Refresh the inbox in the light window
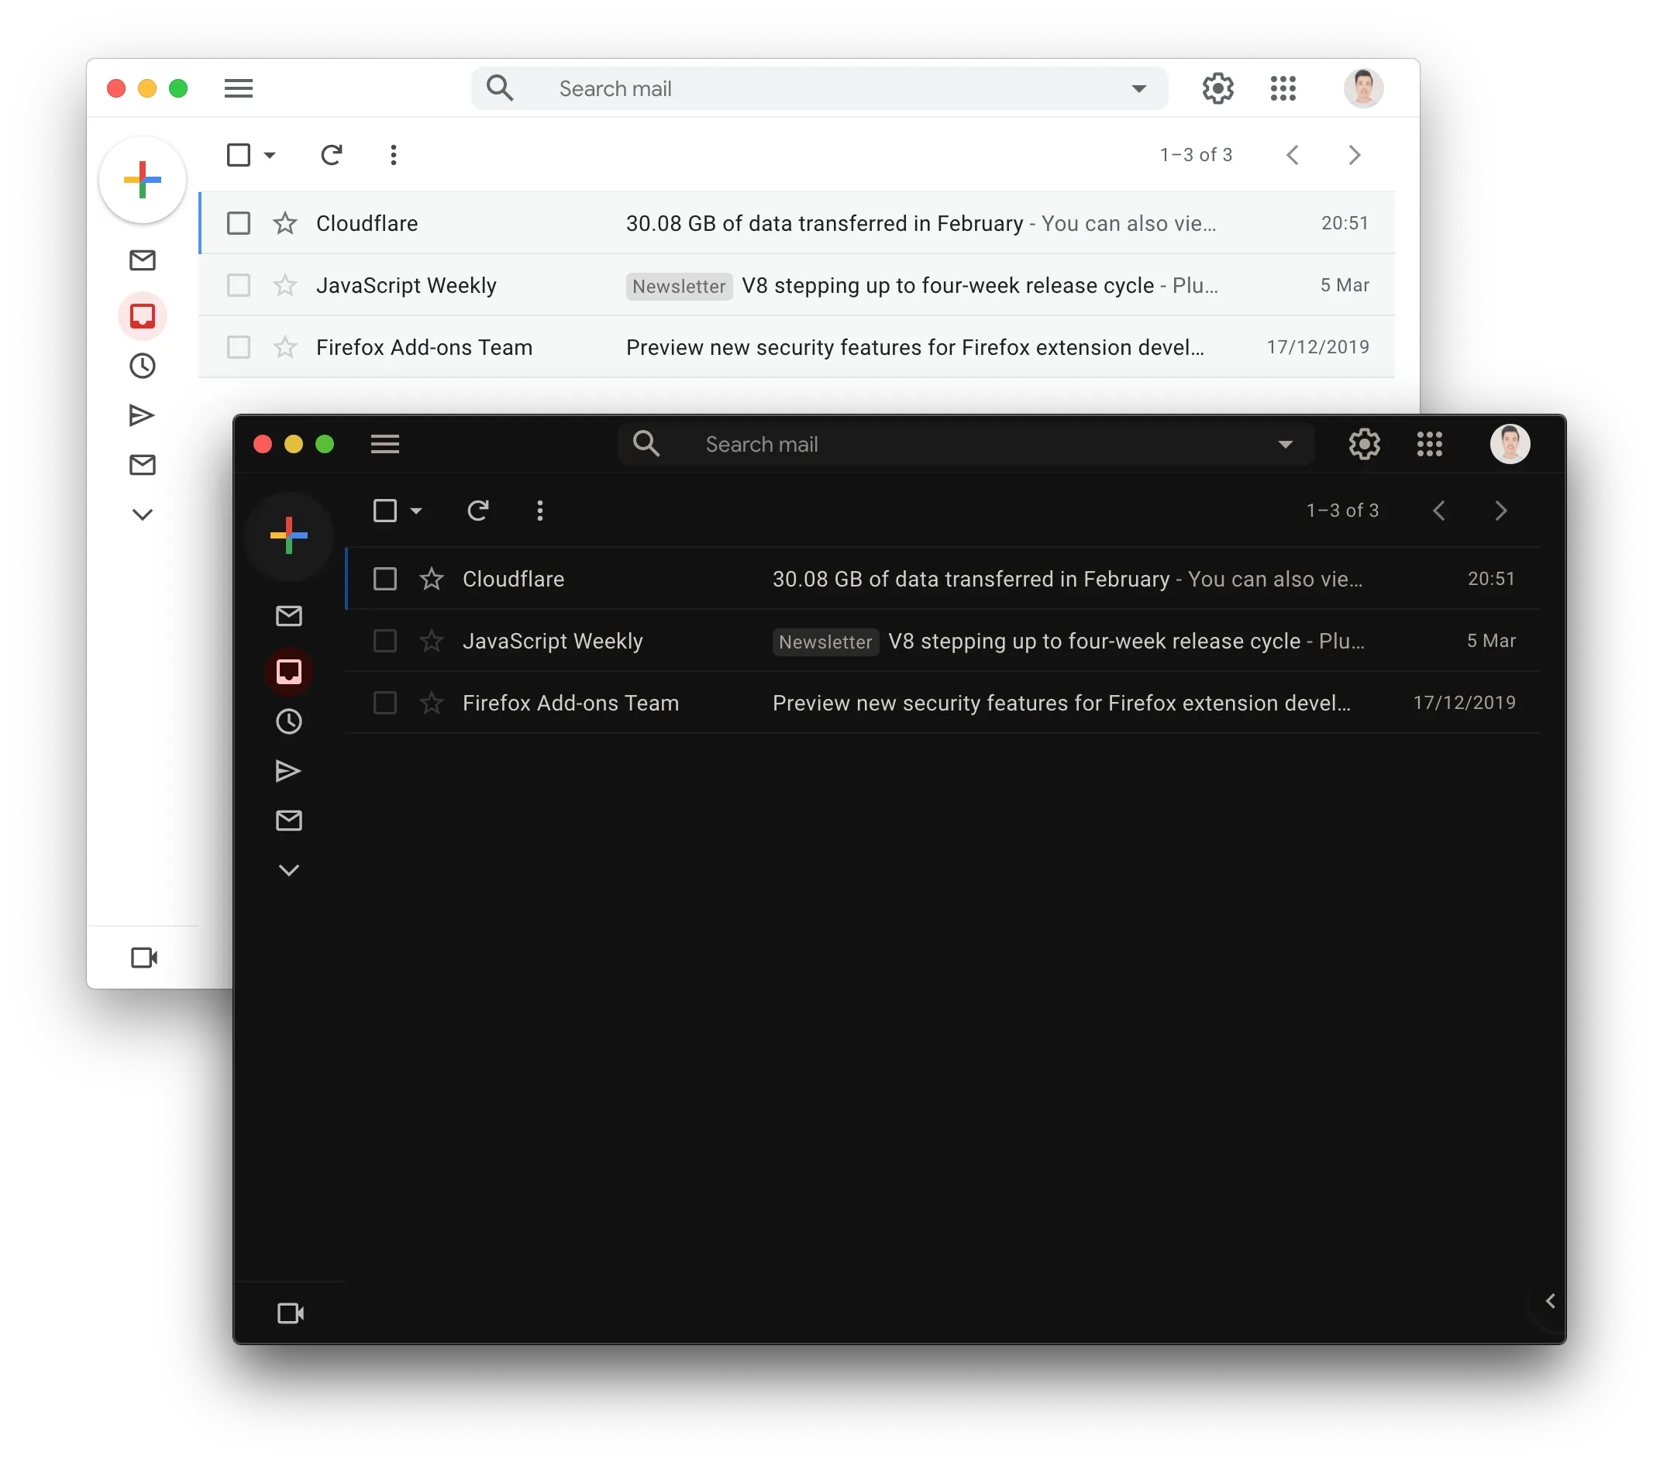Screen dimensions: 1653x1459 point(332,154)
